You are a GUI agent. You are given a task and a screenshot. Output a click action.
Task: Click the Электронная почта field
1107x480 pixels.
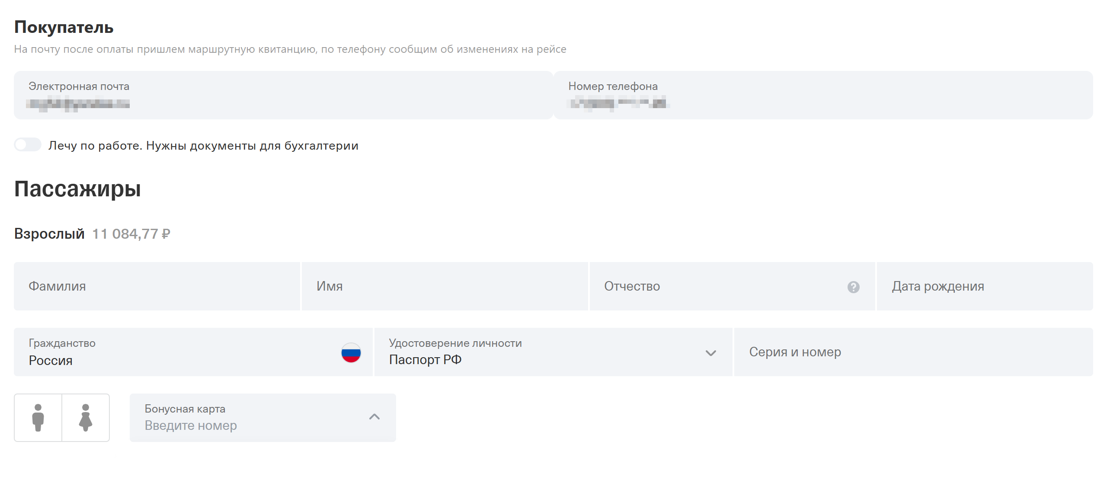pos(283,96)
